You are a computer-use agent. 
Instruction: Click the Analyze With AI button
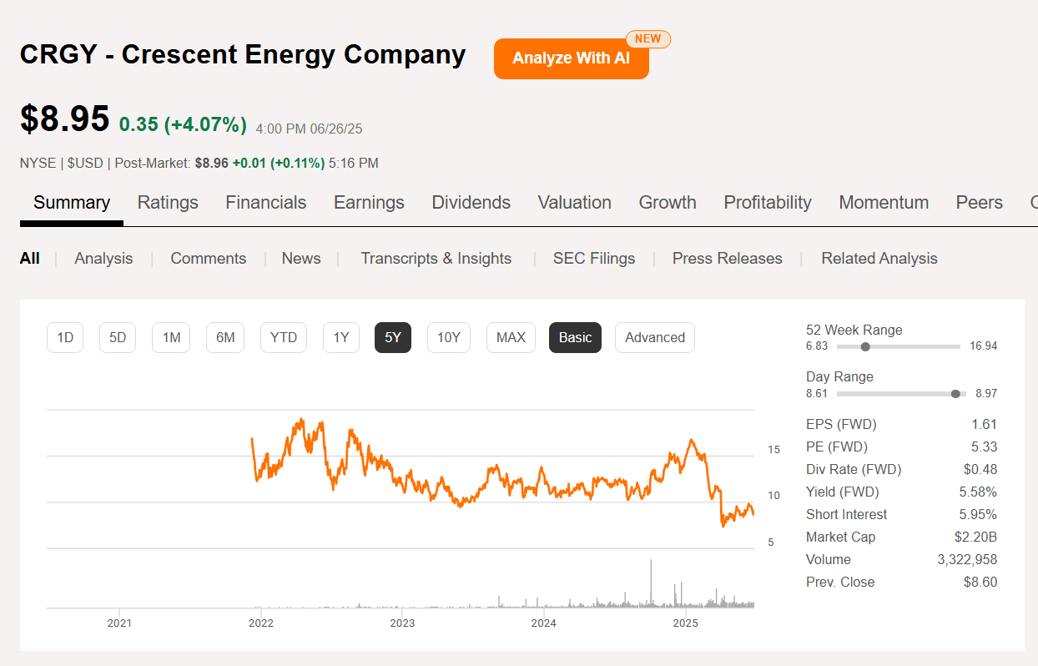coord(571,58)
